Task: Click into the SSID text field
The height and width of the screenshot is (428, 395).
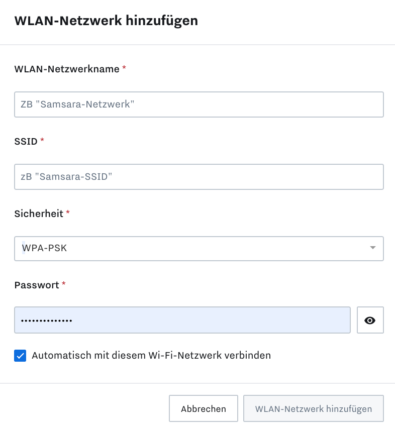Action: (199, 177)
